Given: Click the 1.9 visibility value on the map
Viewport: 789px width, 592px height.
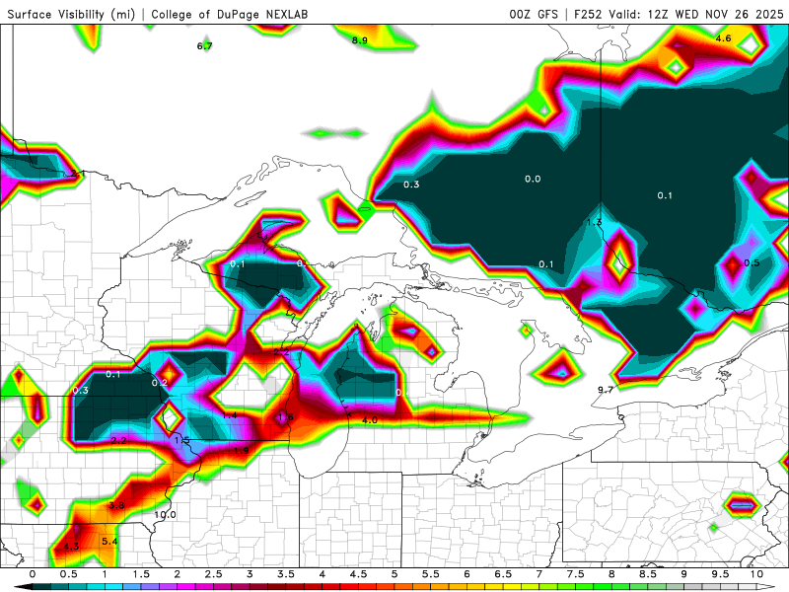Looking at the screenshot, I should (x=241, y=451).
